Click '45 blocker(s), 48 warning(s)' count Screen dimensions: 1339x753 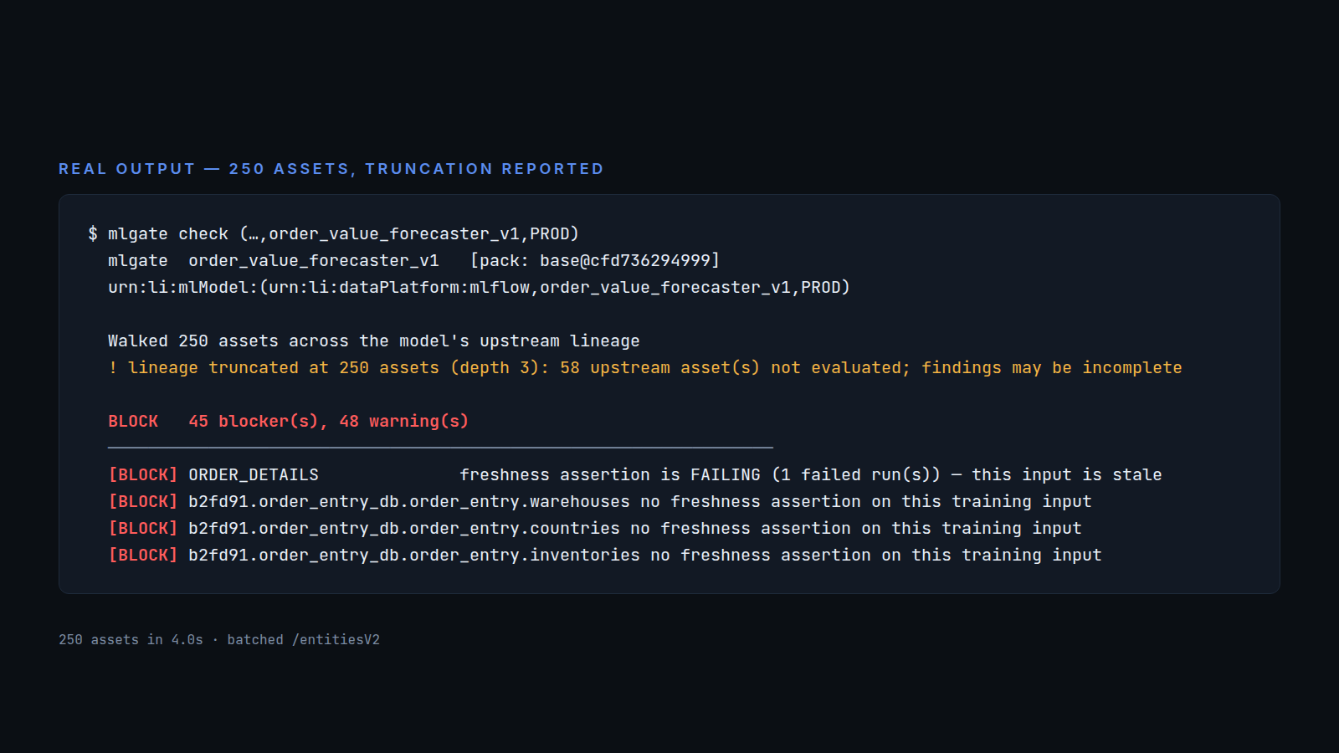click(x=329, y=421)
